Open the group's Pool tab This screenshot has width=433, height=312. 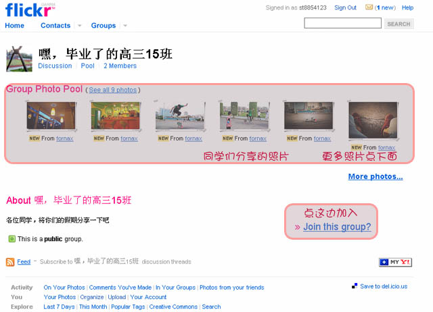click(x=87, y=66)
